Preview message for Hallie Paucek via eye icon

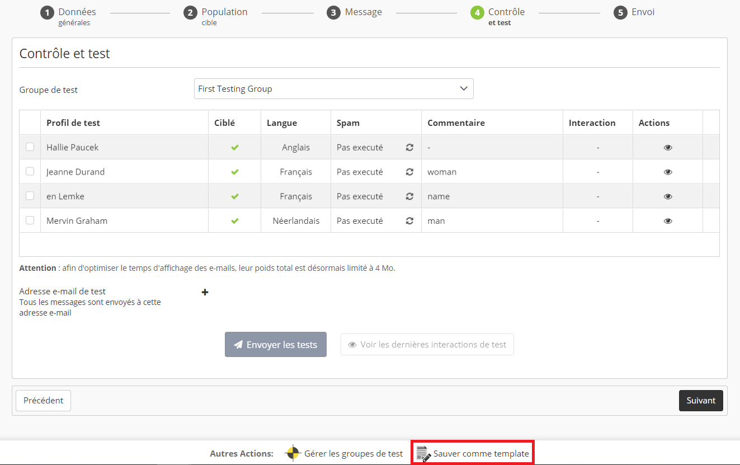coord(667,148)
